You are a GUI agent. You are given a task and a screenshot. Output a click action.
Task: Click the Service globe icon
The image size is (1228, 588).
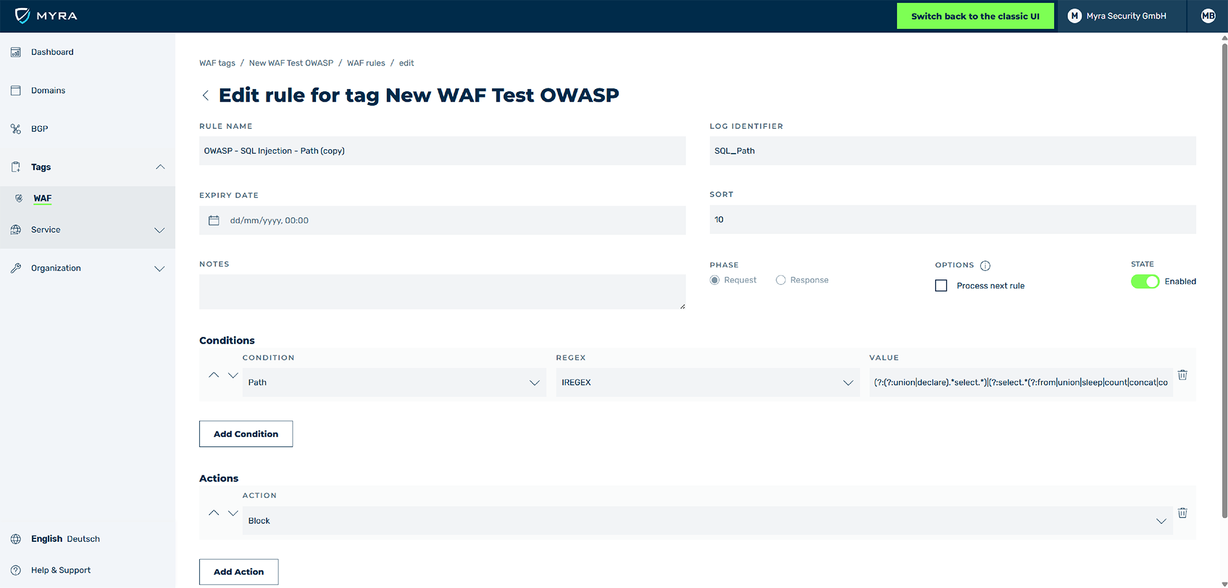click(16, 230)
